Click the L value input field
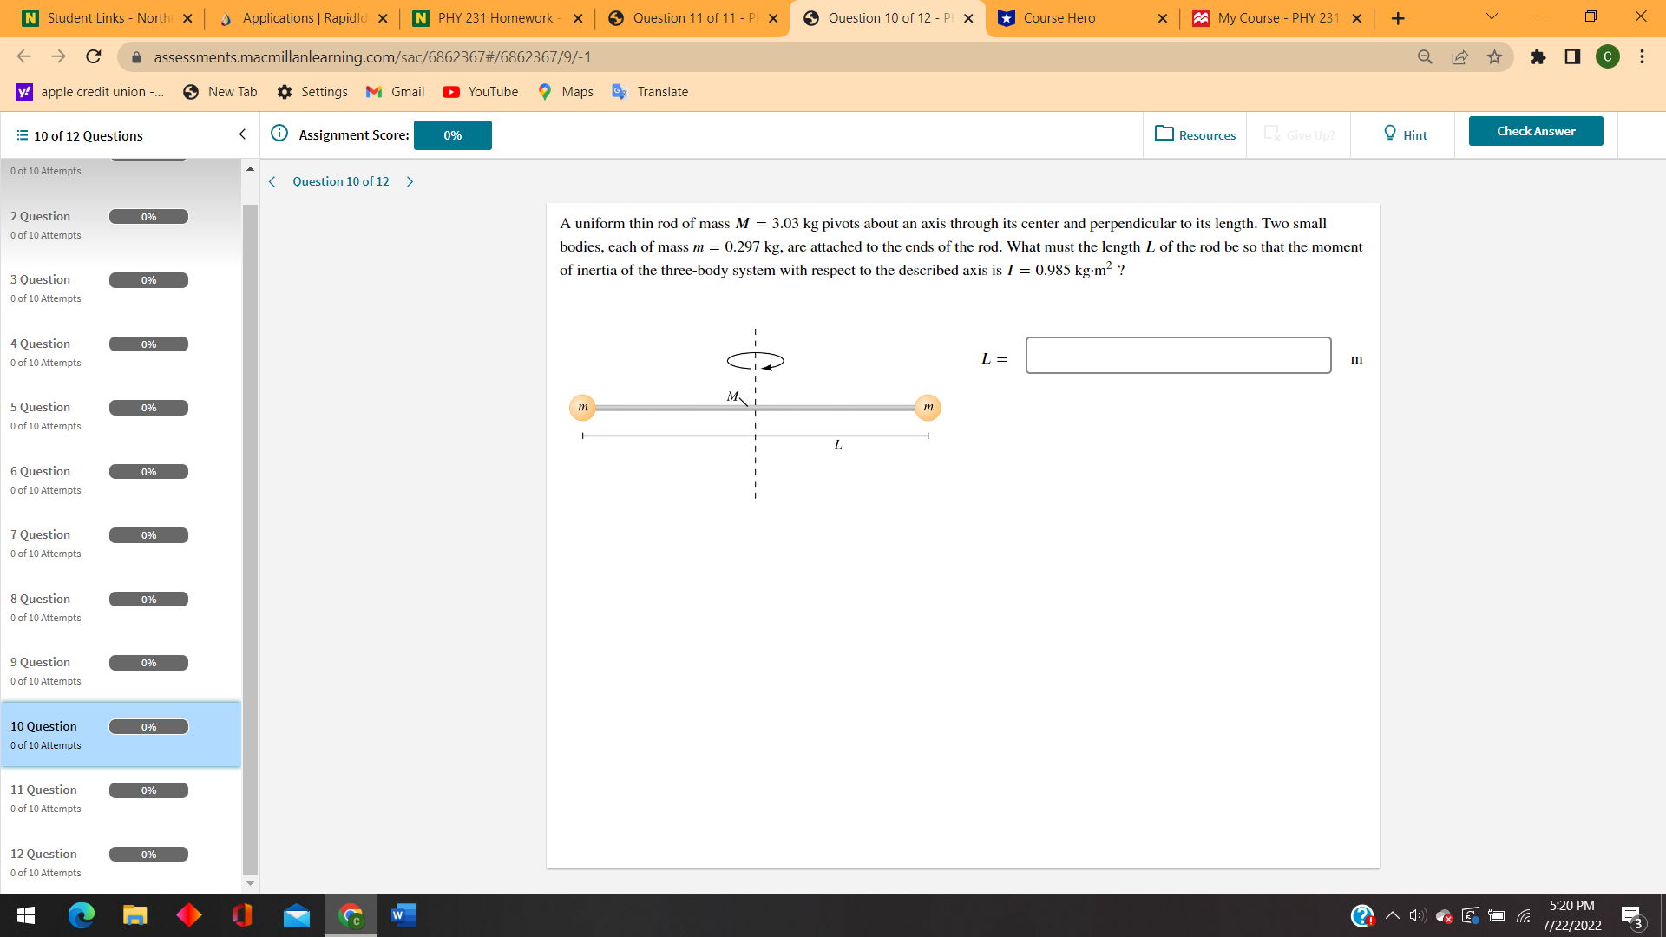 click(1177, 355)
